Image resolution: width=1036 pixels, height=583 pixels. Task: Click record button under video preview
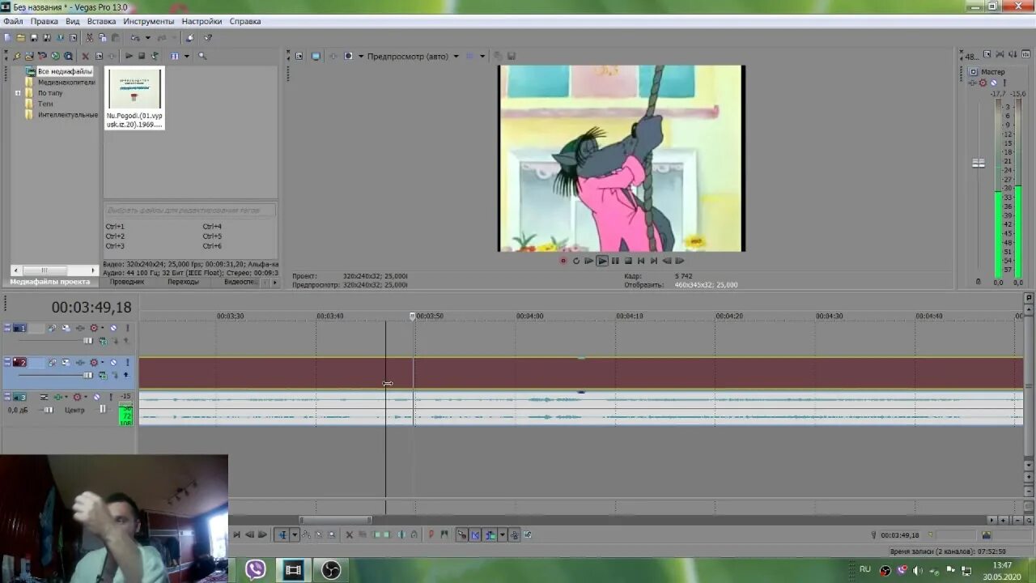point(563,261)
